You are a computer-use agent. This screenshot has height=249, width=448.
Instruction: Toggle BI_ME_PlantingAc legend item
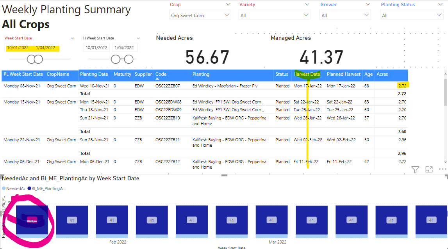click(46, 189)
